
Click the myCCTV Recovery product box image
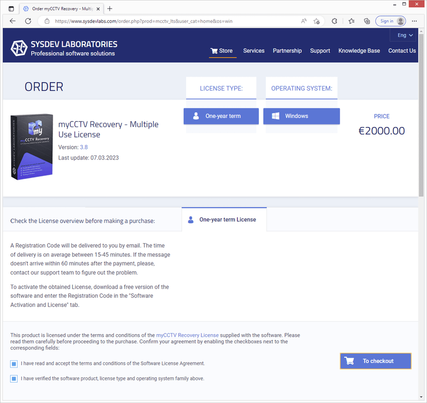click(32, 147)
